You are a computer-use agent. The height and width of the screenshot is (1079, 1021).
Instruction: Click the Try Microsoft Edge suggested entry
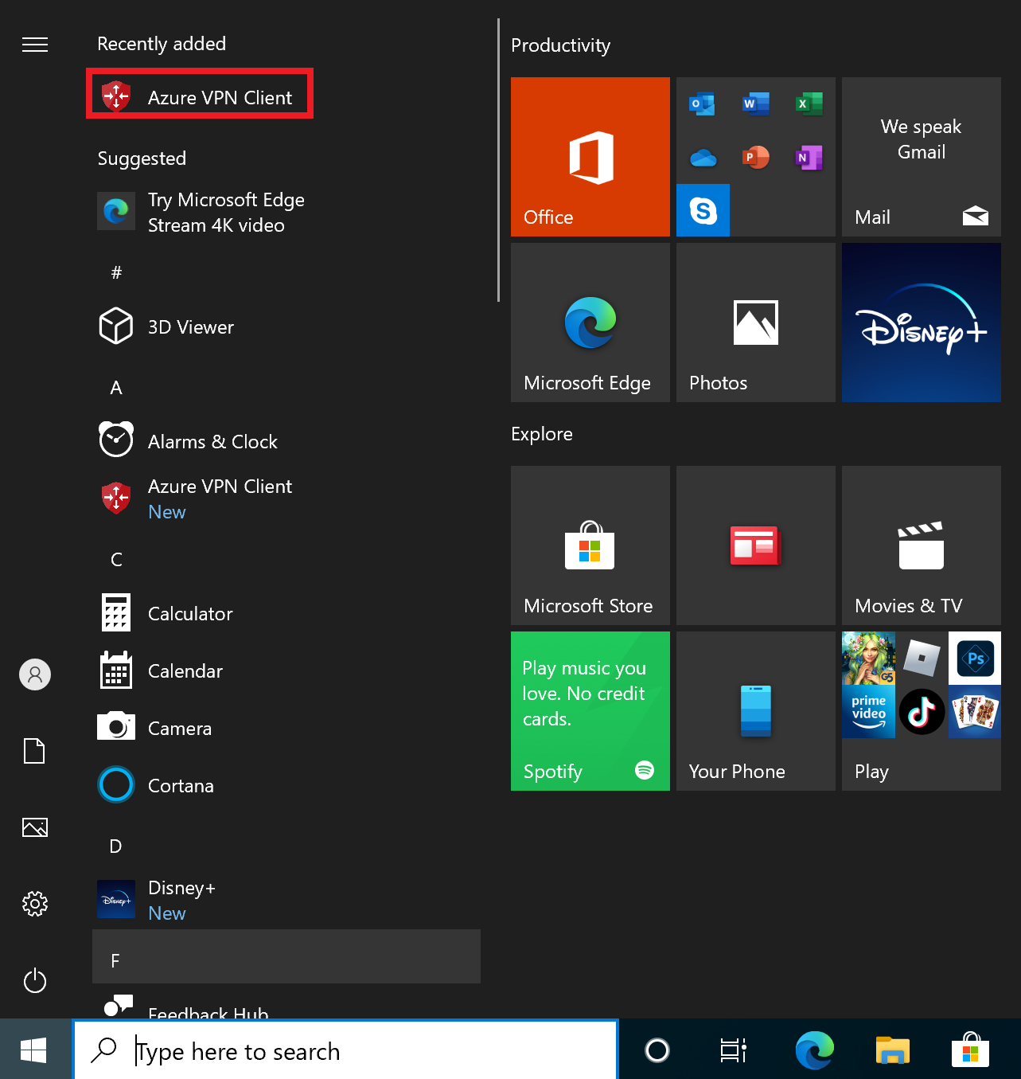pyautogui.click(x=286, y=213)
